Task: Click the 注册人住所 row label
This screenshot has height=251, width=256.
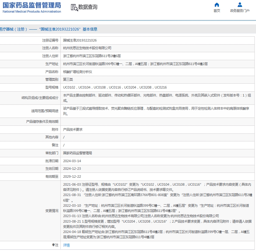Action: click(x=50, y=56)
